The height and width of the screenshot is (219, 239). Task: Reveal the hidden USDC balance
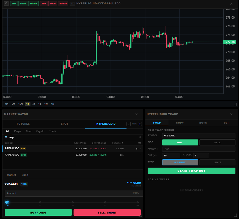click(x=134, y=183)
